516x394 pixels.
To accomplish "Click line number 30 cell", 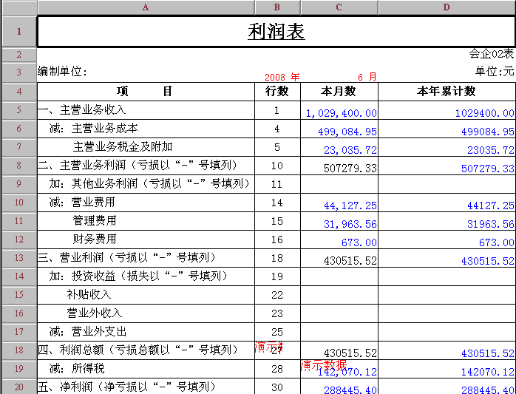I will click(277, 387).
